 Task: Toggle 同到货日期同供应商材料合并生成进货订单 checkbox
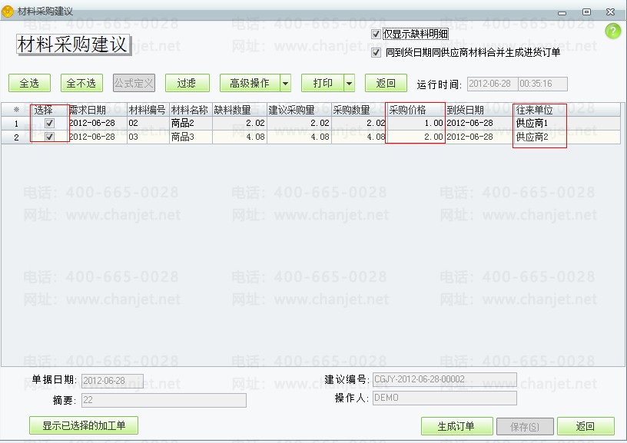click(x=376, y=53)
